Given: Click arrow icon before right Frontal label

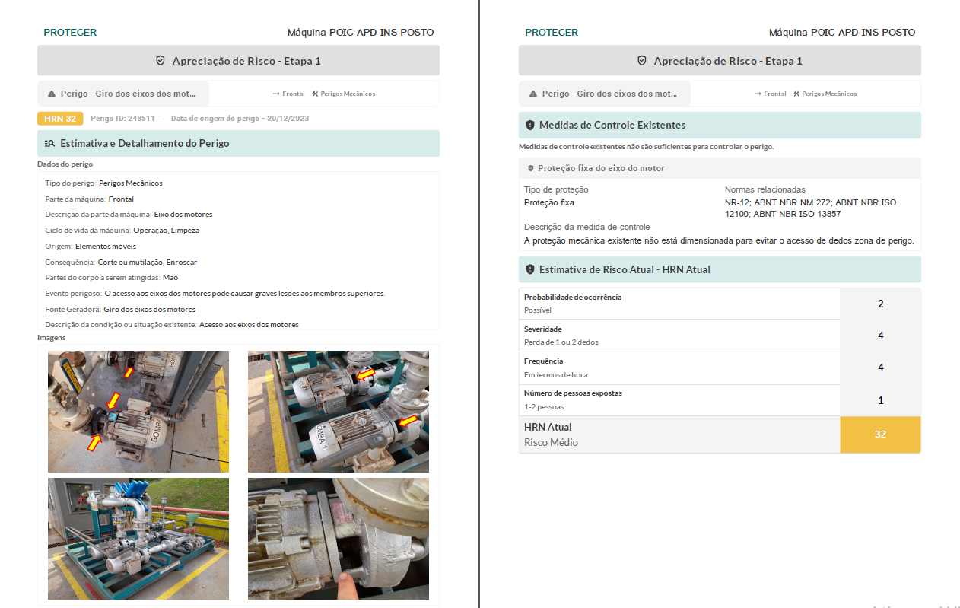Looking at the screenshot, I should click(758, 94).
